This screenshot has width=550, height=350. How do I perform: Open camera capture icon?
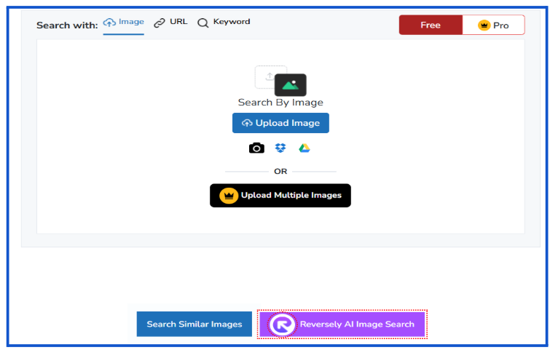256,148
